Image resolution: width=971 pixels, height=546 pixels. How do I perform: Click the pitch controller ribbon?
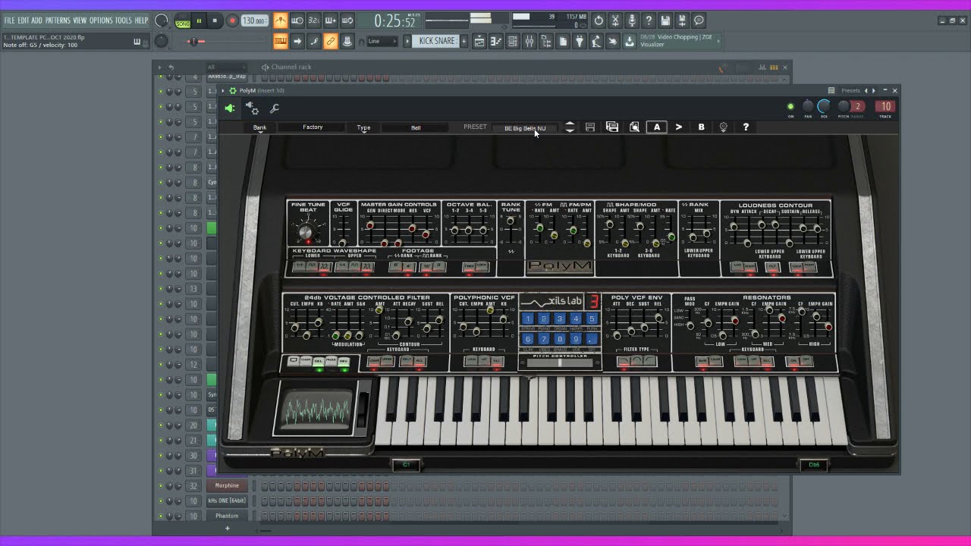tap(560, 363)
